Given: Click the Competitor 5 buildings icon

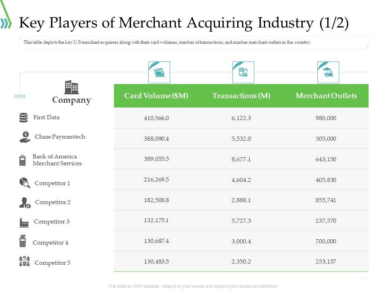Looking at the screenshot, I should click(x=25, y=261).
